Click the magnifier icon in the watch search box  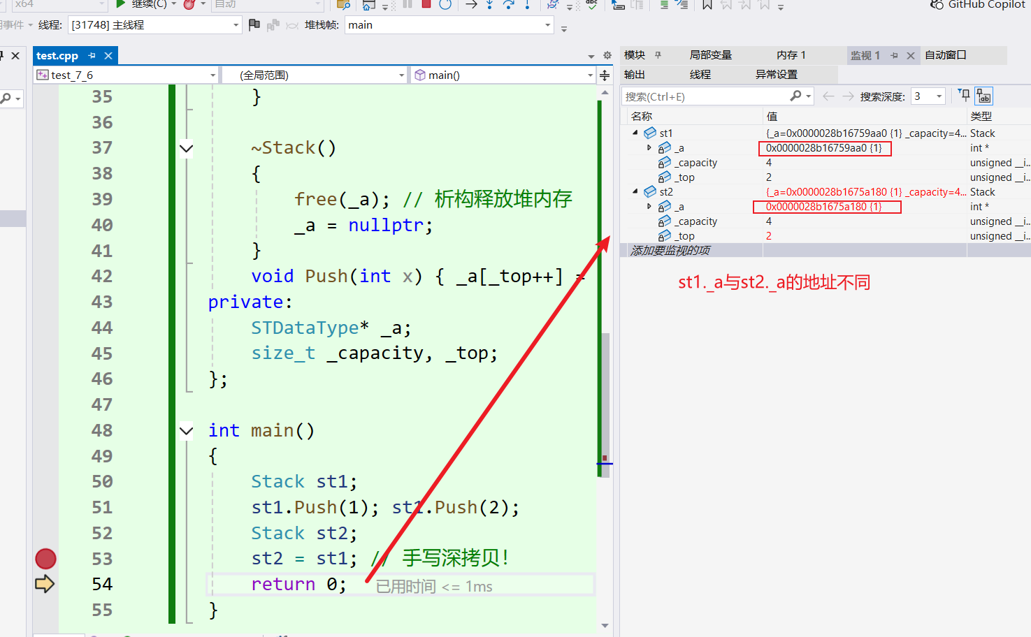pyautogui.click(x=795, y=96)
